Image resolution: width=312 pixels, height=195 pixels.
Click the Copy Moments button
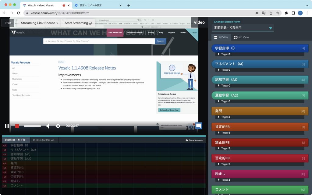coord(194,140)
